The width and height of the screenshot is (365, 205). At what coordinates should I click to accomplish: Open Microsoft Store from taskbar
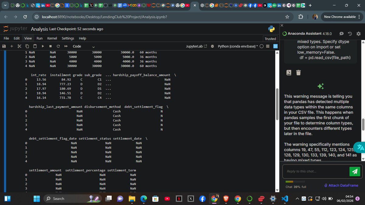pyautogui.click(x=155, y=198)
